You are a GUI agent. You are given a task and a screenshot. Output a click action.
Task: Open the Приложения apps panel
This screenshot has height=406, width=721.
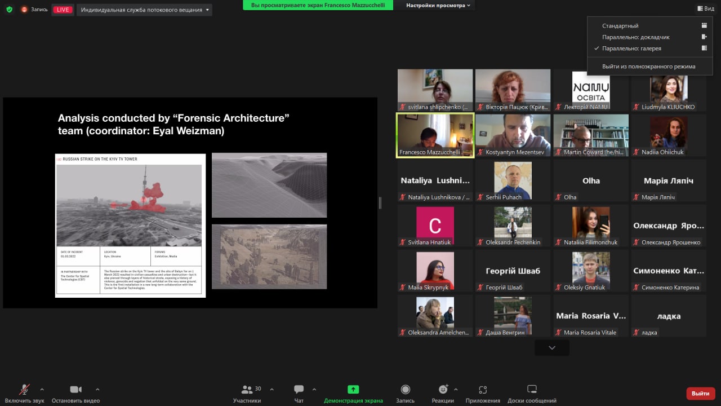click(x=483, y=393)
